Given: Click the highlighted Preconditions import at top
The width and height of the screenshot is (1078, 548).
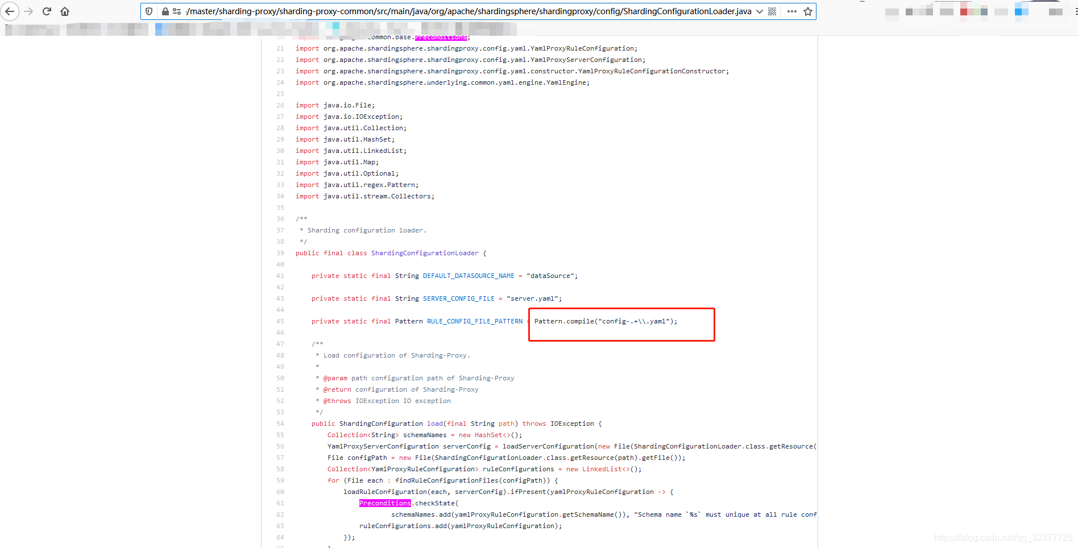Looking at the screenshot, I should point(441,38).
